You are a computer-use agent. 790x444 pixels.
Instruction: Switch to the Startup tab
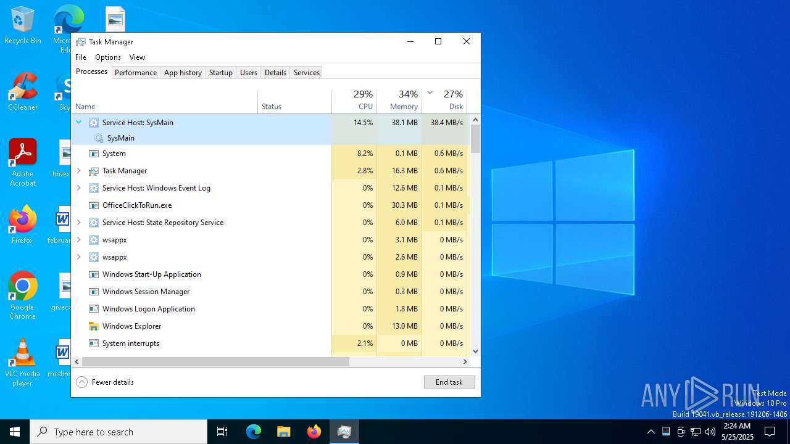coord(220,73)
